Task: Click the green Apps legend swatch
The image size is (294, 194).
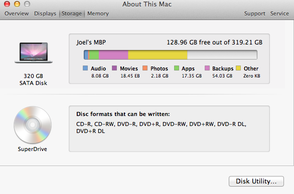Action: (177, 68)
